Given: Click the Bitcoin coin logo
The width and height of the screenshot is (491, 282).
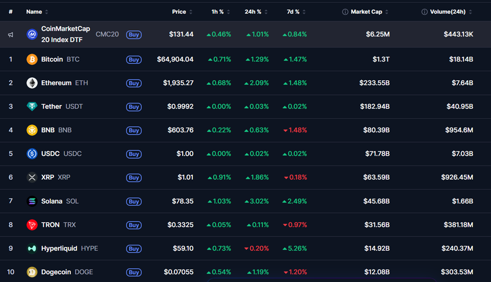Looking at the screenshot, I should pyautogui.click(x=32, y=59).
